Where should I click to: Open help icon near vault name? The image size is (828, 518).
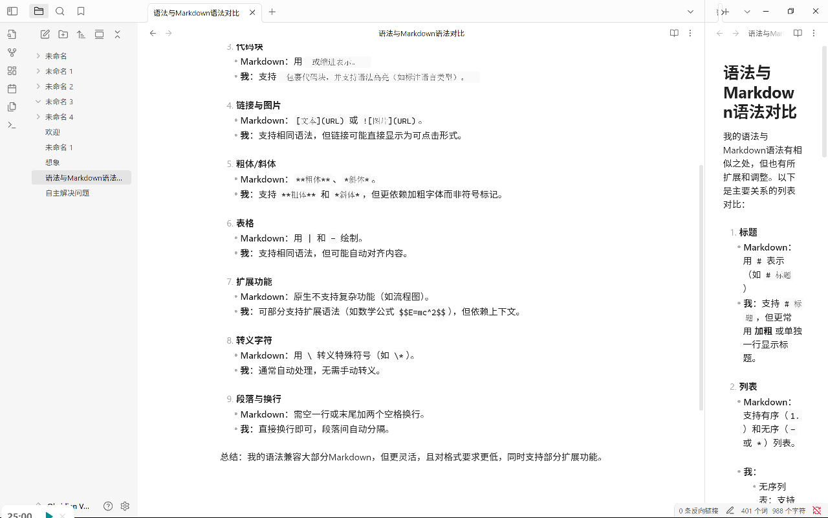pos(108,506)
